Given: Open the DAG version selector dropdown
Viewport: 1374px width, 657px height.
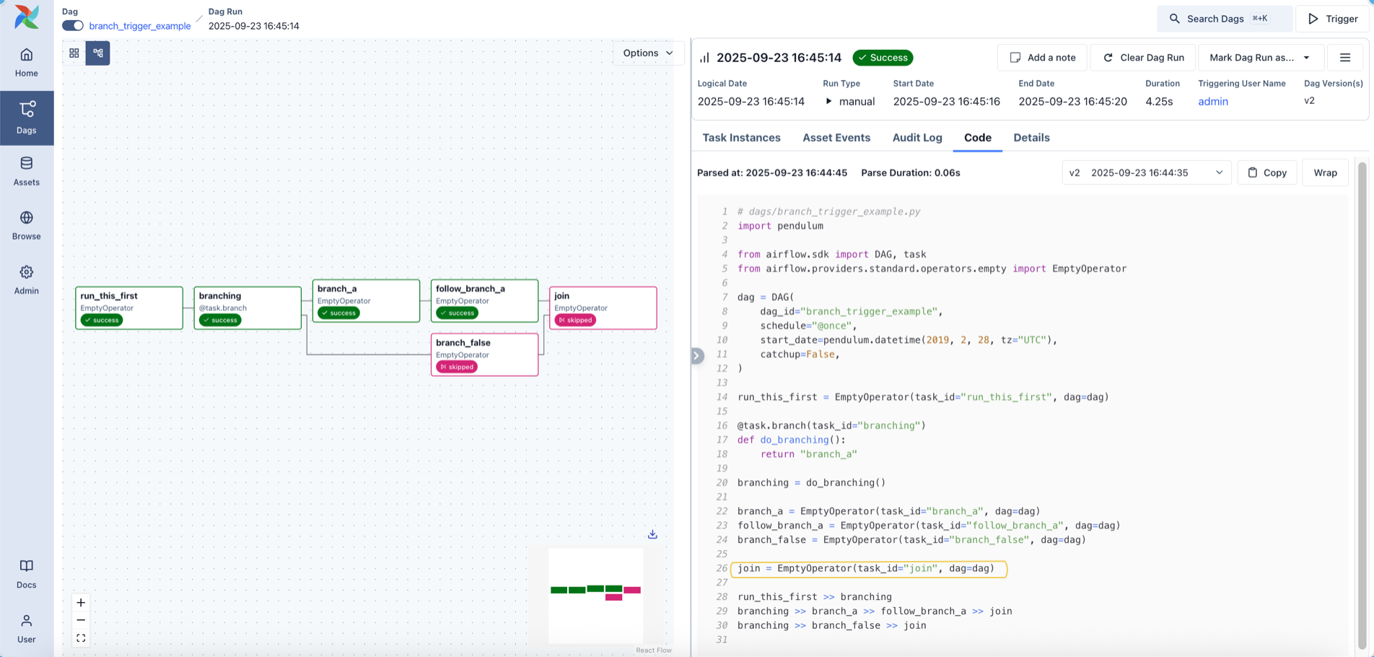Looking at the screenshot, I should pos(1146,173).
